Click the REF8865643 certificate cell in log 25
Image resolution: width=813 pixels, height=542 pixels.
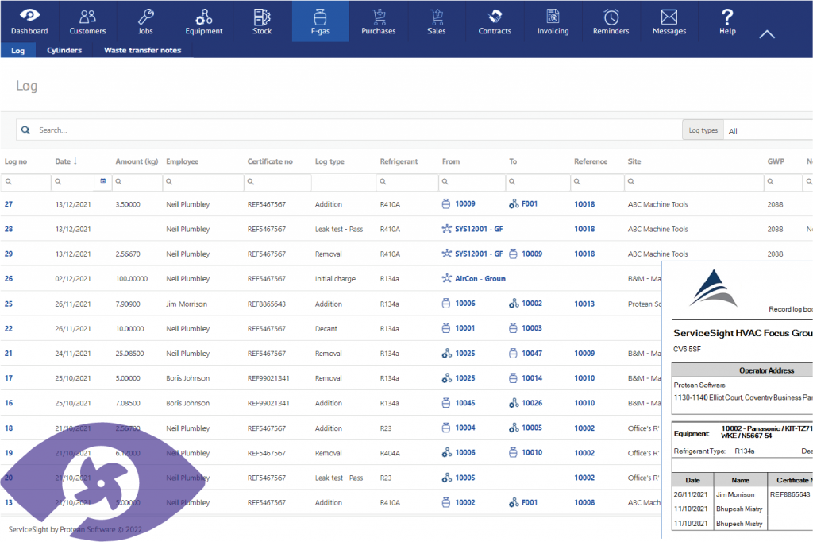click(x=266, y=304)
